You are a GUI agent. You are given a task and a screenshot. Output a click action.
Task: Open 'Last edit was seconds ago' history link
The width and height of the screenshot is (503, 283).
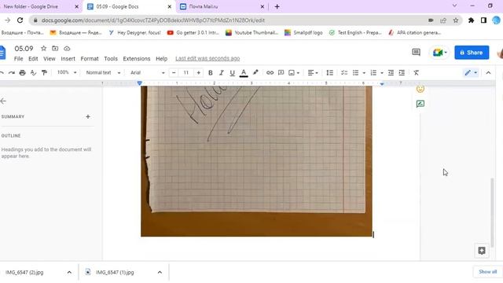point(207,58)
